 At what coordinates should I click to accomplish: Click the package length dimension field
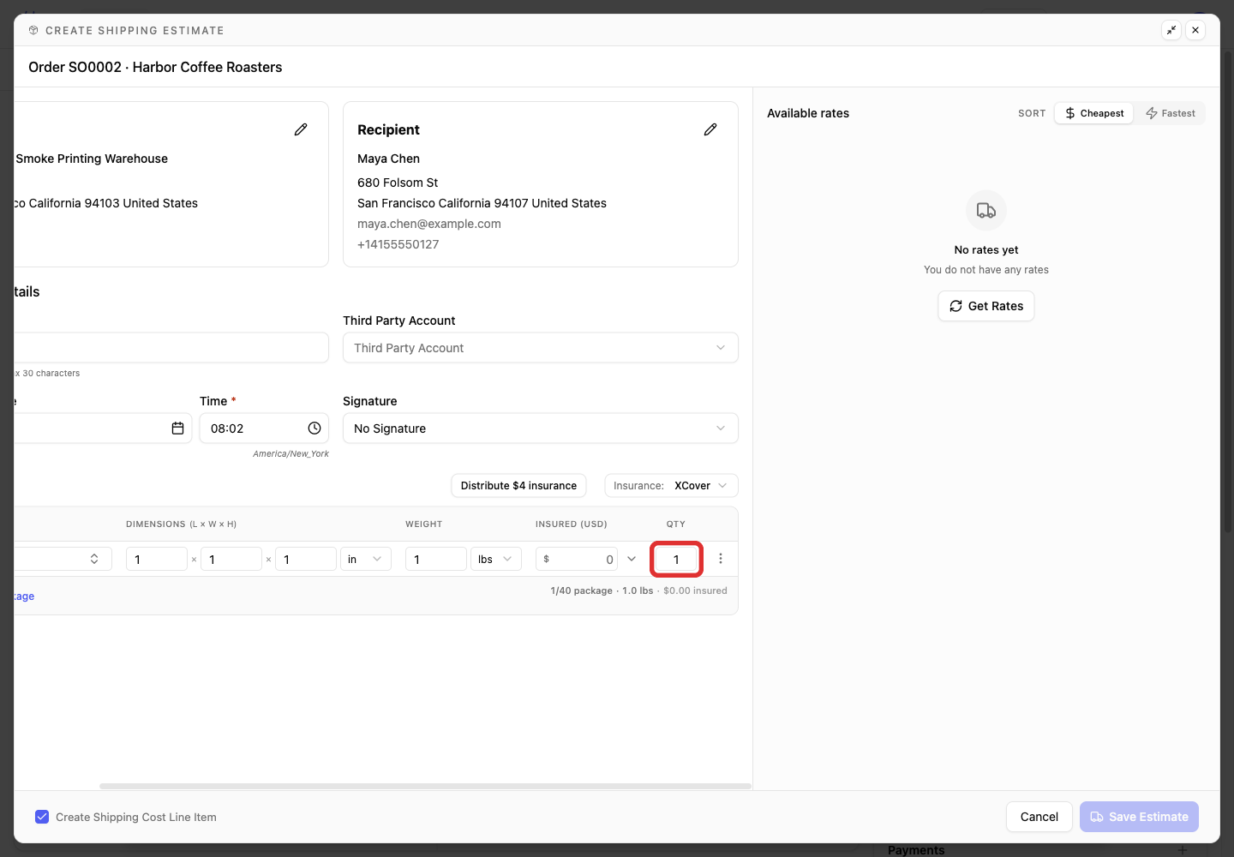157,559
